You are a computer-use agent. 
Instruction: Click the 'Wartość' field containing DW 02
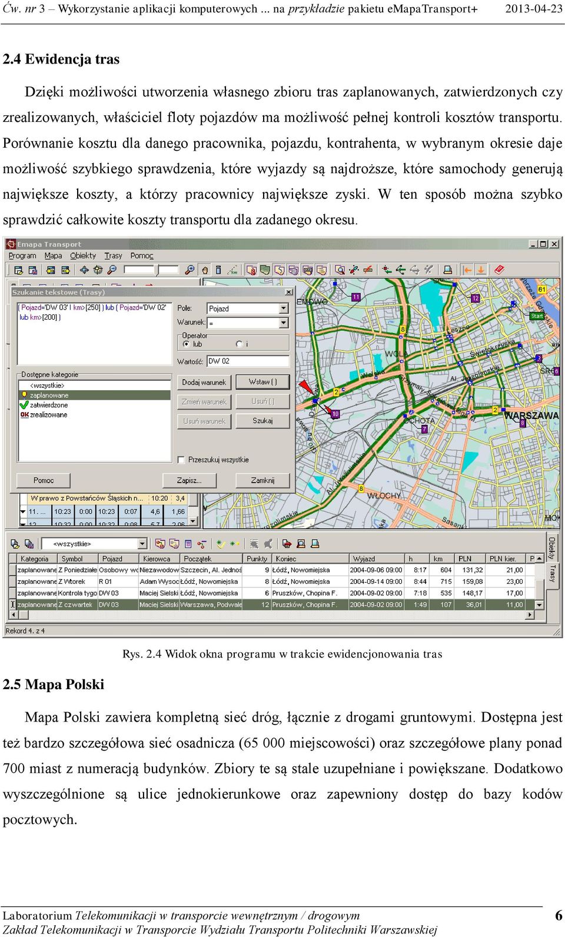pyautogui.click(x=248, y=361)
